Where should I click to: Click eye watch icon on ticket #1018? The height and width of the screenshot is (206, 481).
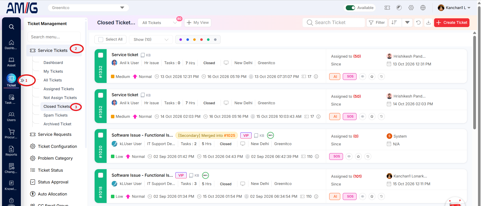pyautogui.click(x=362, y=196)
